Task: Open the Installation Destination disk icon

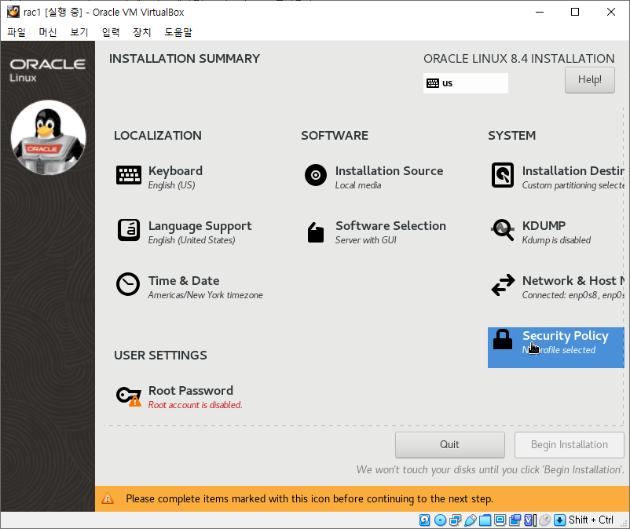Action: click(503, 175)
